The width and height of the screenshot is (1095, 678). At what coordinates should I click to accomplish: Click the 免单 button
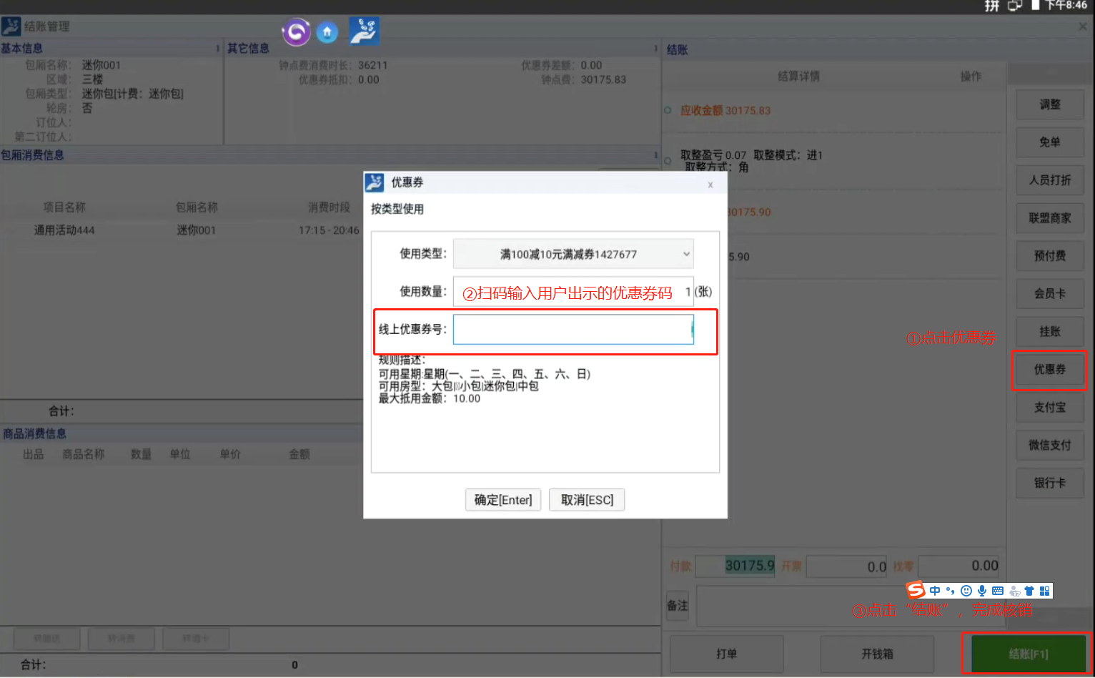click(x=1050, y=142)
